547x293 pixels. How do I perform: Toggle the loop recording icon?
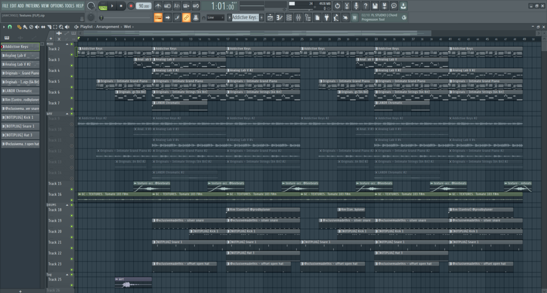point(196,6)
